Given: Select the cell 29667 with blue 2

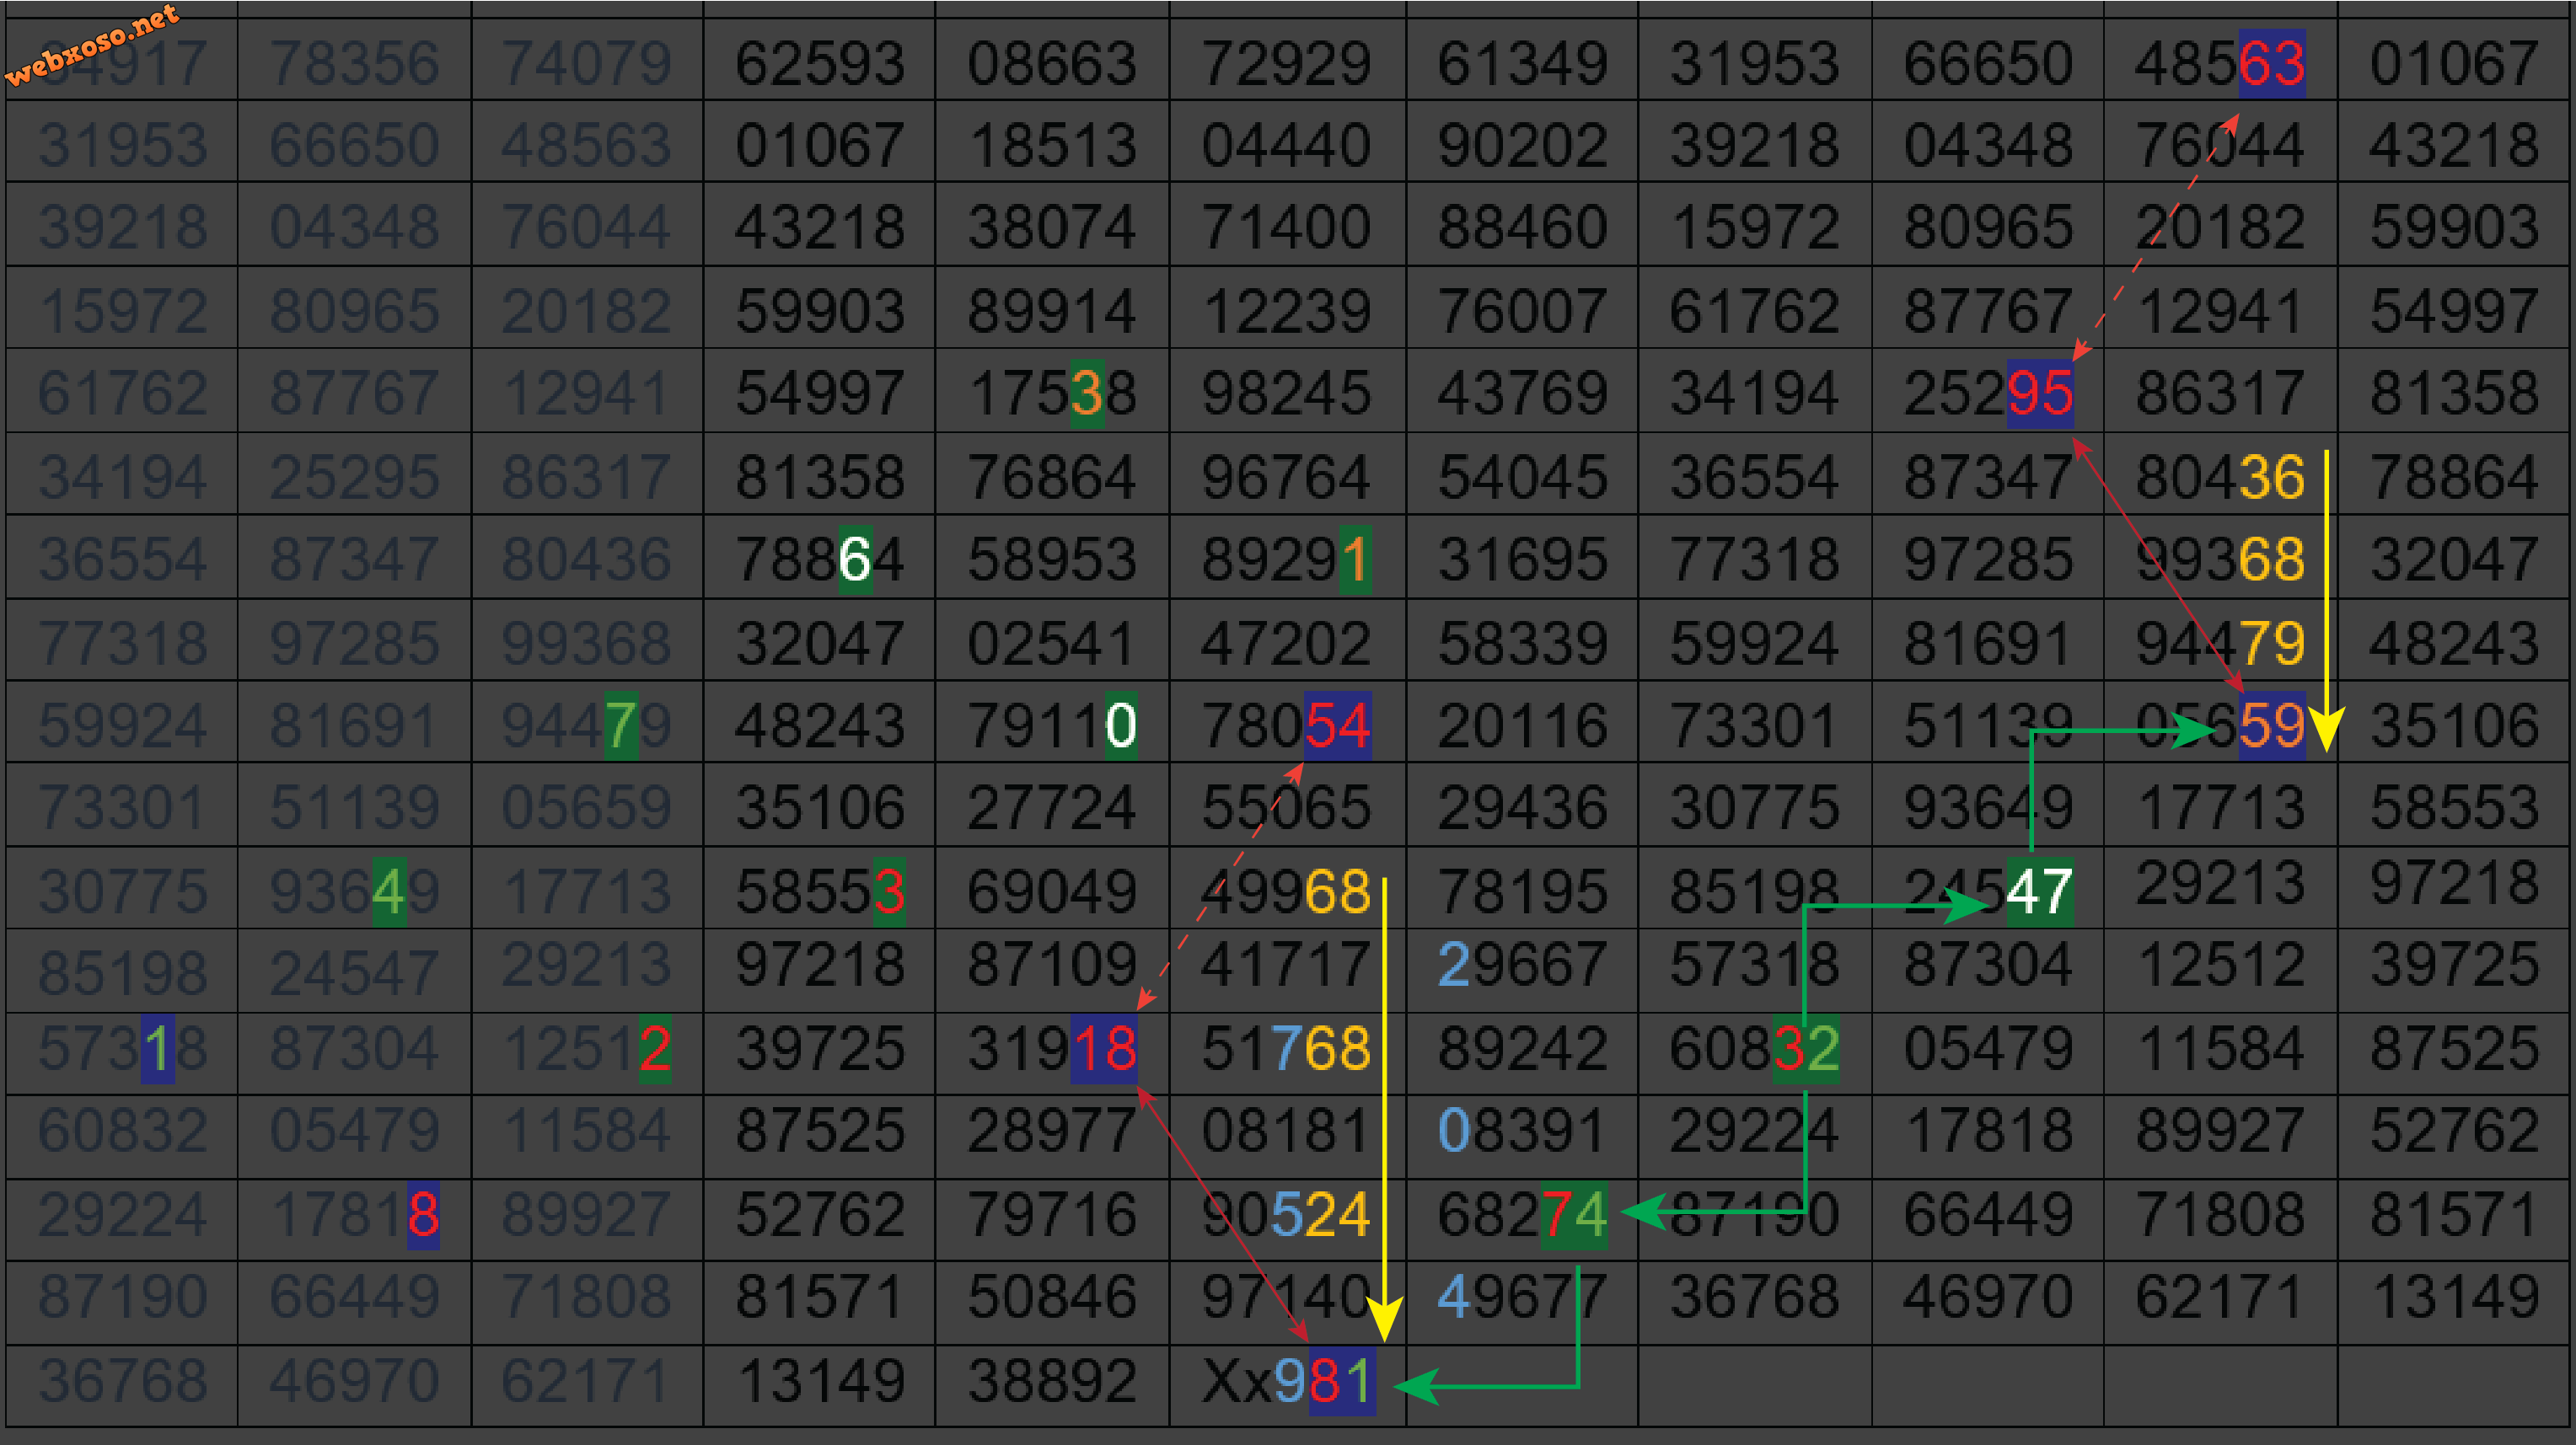Looking at the screenshot, I should click(x=1521, y=966).
